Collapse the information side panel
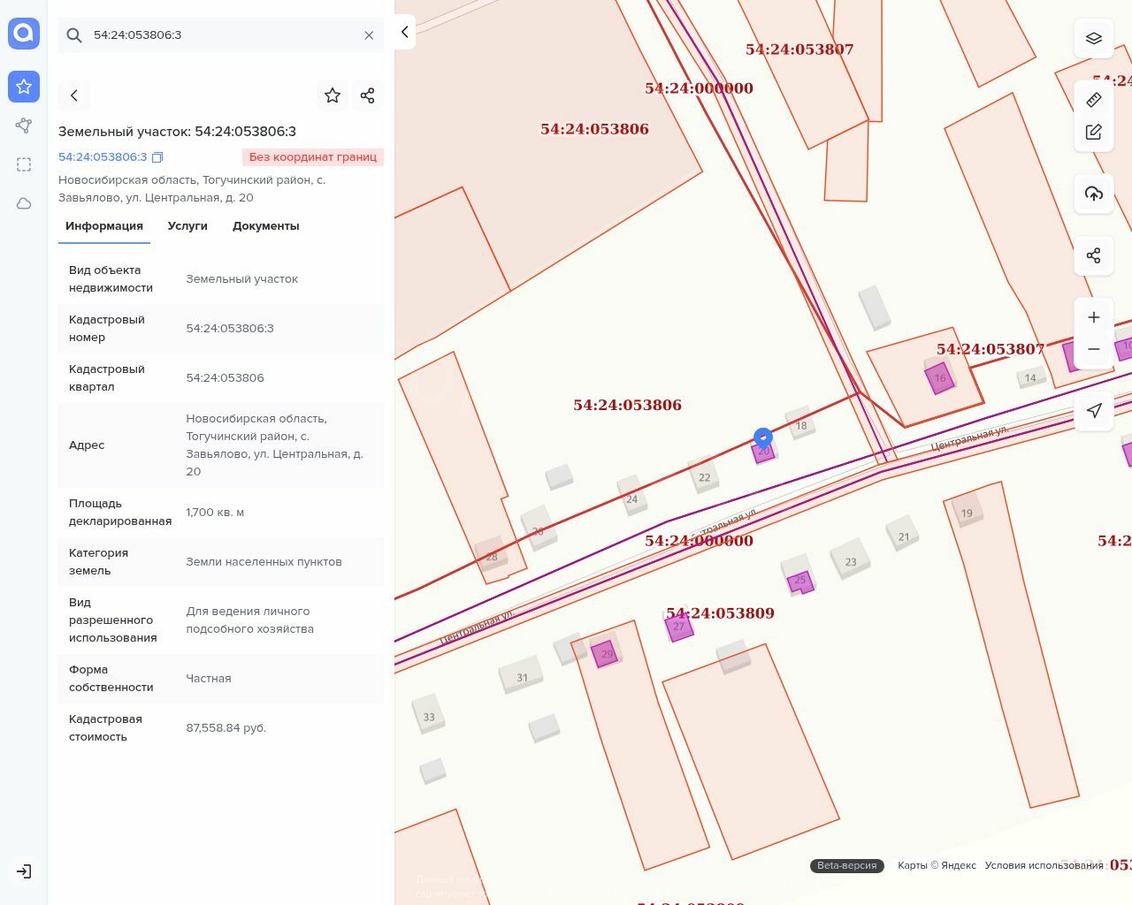1132x905 pixels. [404, 32]
